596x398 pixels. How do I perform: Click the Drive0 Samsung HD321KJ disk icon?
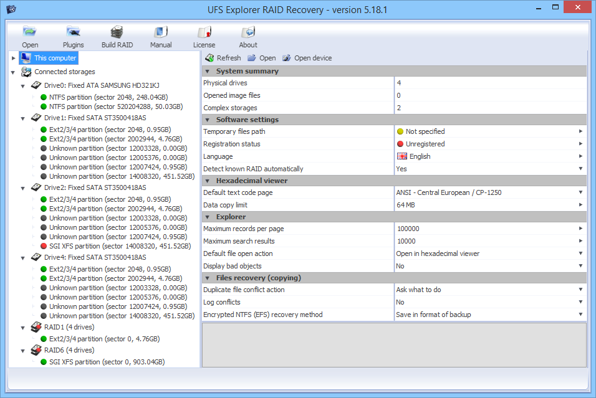pyautogui.click(x=36, y=85)
